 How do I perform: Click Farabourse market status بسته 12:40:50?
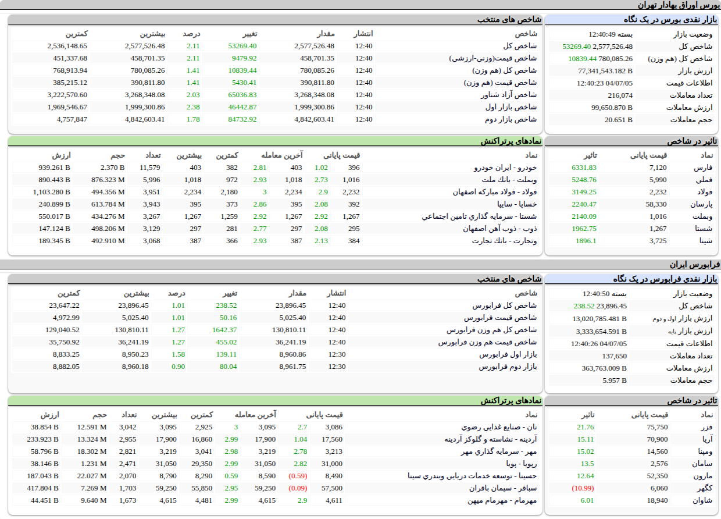(x=605, y=294)
